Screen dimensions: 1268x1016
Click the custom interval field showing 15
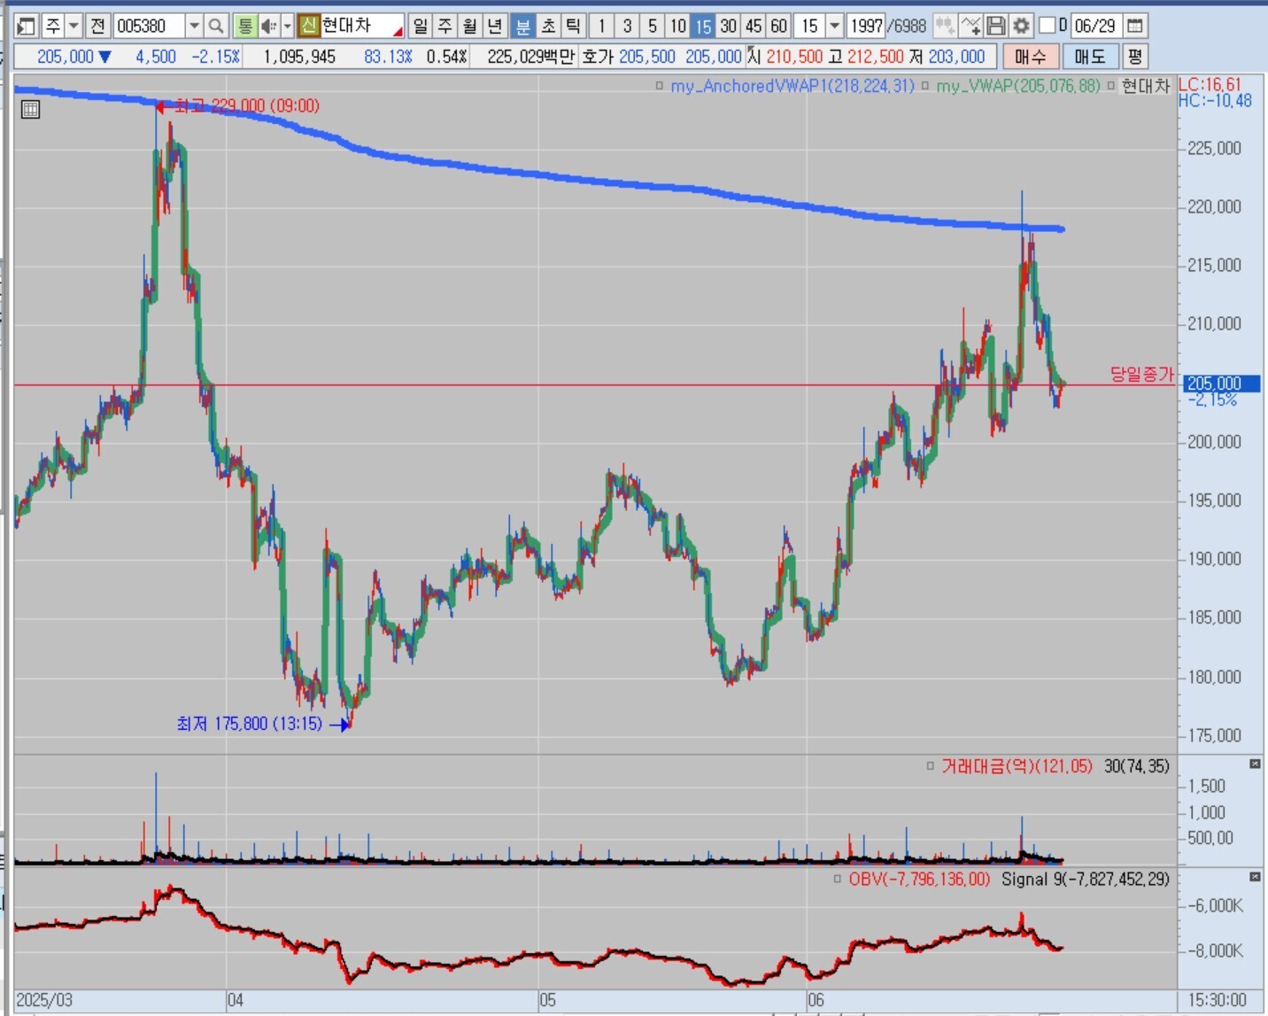tap(810, 26)
